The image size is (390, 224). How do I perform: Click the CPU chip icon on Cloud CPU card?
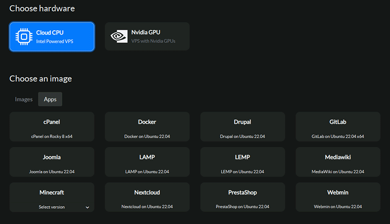tap(24, 37)
